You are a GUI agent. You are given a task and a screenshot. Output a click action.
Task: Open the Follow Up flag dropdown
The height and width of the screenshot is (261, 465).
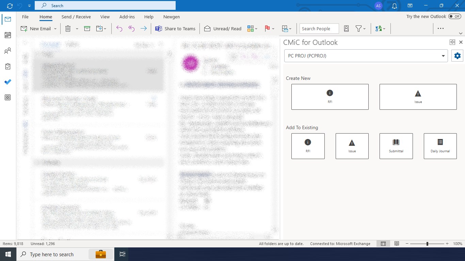pos(269,29)
